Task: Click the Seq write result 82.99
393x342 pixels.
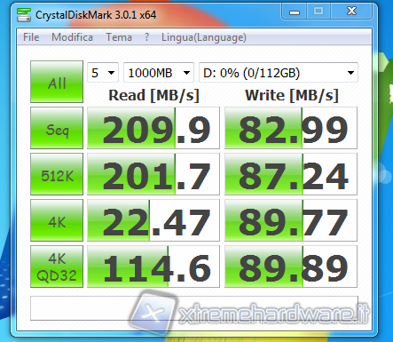Action: coord(291,128)
